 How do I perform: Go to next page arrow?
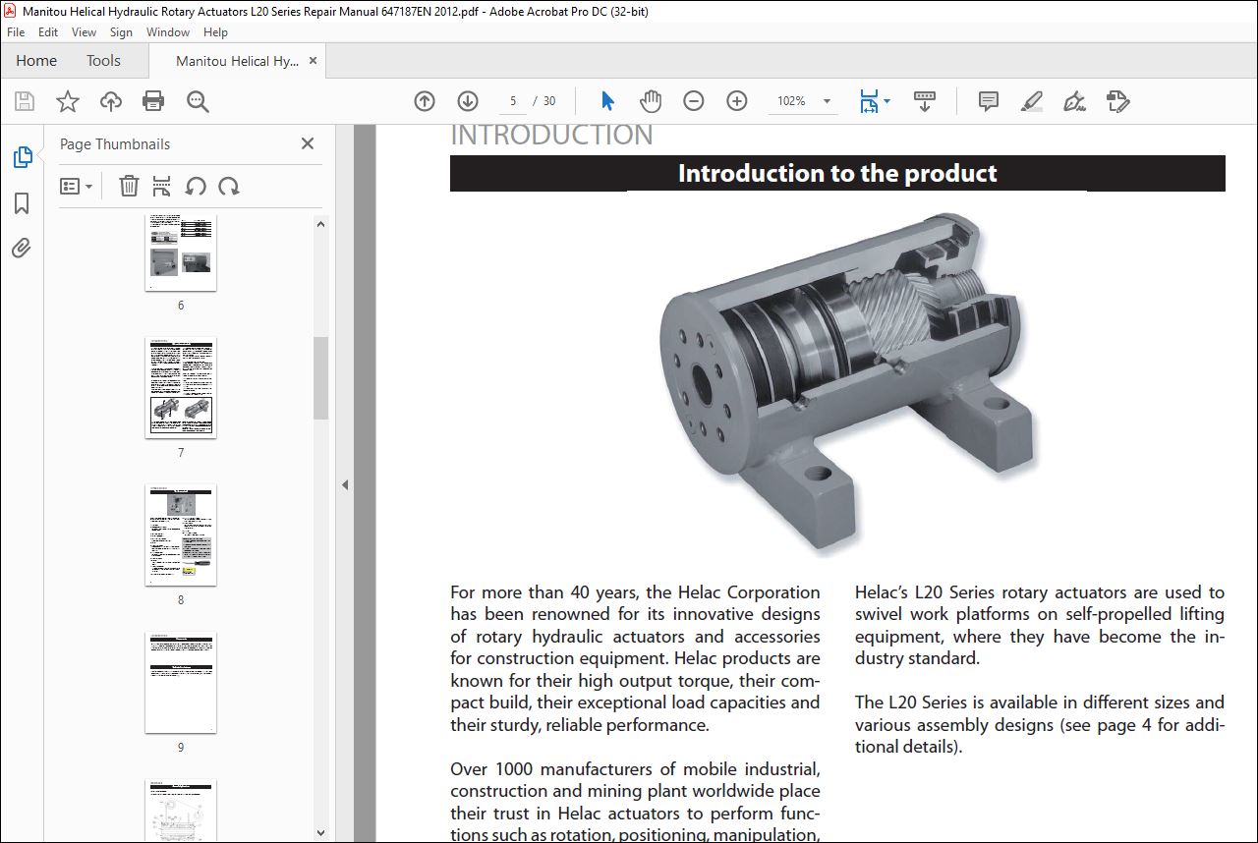tap(468, 101)
